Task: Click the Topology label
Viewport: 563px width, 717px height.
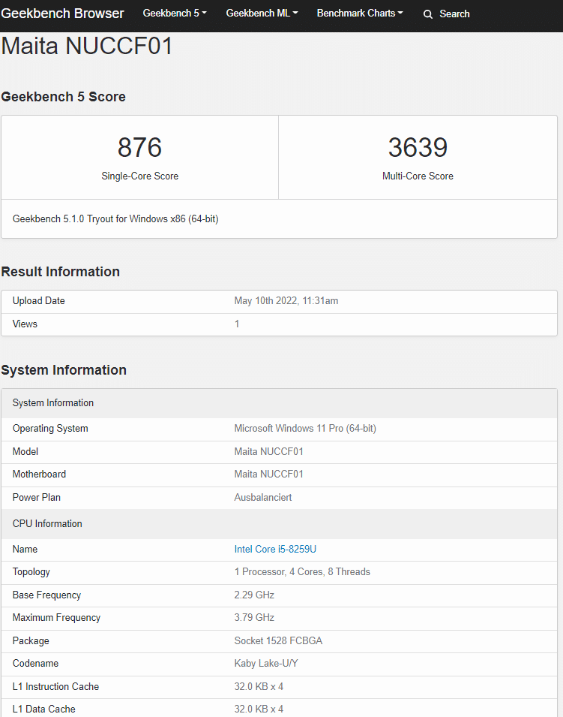Action: pyautogui.click(x=31, y=572)
